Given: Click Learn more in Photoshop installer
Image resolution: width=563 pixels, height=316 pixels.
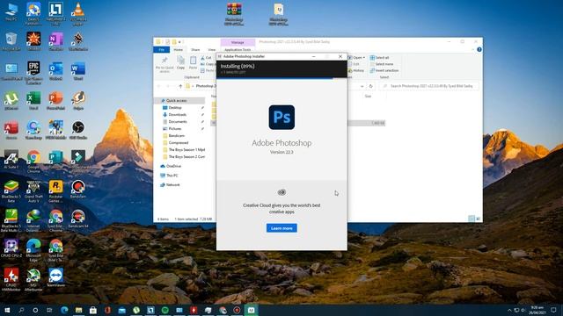Looking at the screenshot, I should click(281, 228).
